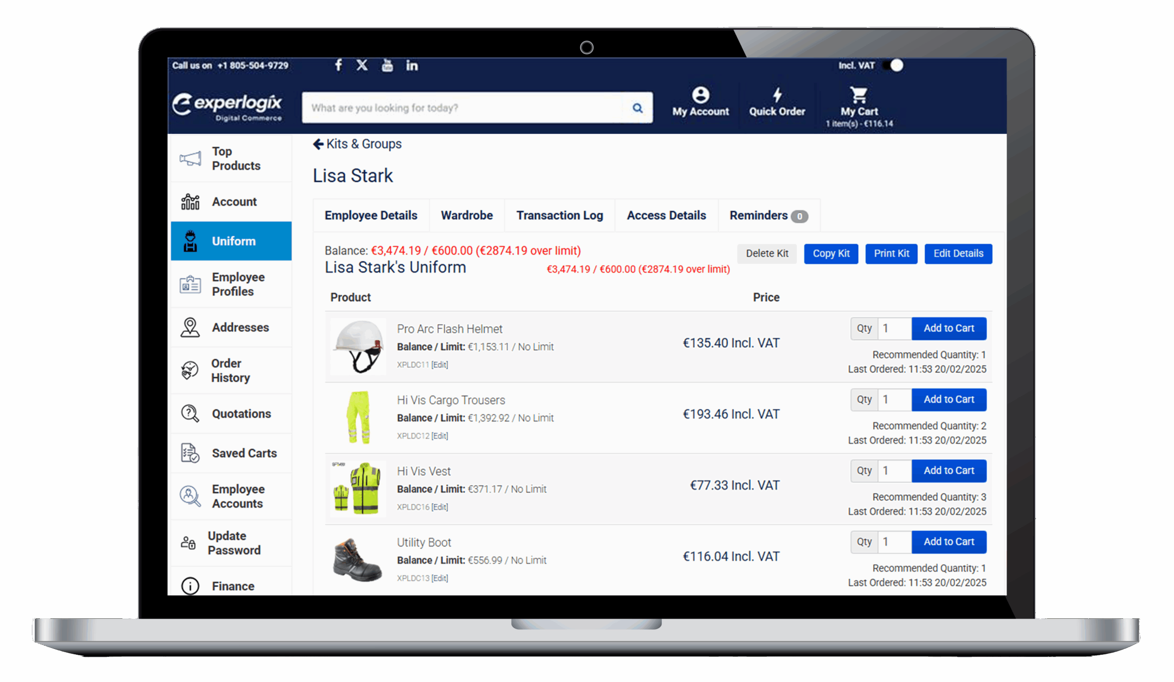The height and width of the screenshot is (682, 1174).
Task: Click the Quick Order lightning icon
Action: (777, 96)
